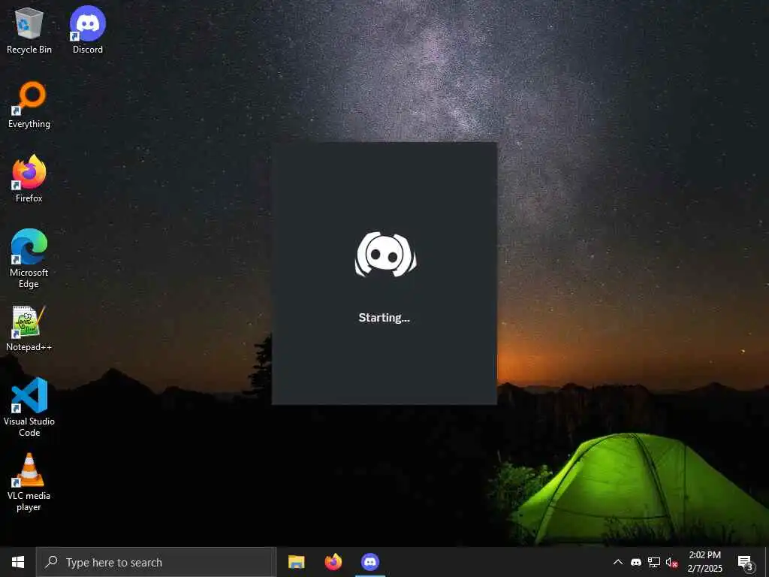
Task: Select the Recycle Bin desktop icon
Action: [29, 30]
